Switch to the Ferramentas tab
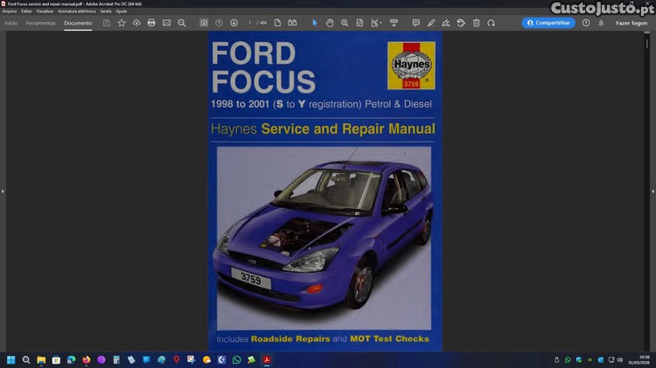Screen dimensions: 656x368 pyautogui.click(x=40, y=23)
